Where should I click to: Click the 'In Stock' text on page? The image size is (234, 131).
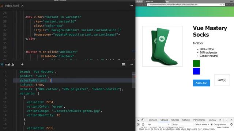(x=198, y=43)
